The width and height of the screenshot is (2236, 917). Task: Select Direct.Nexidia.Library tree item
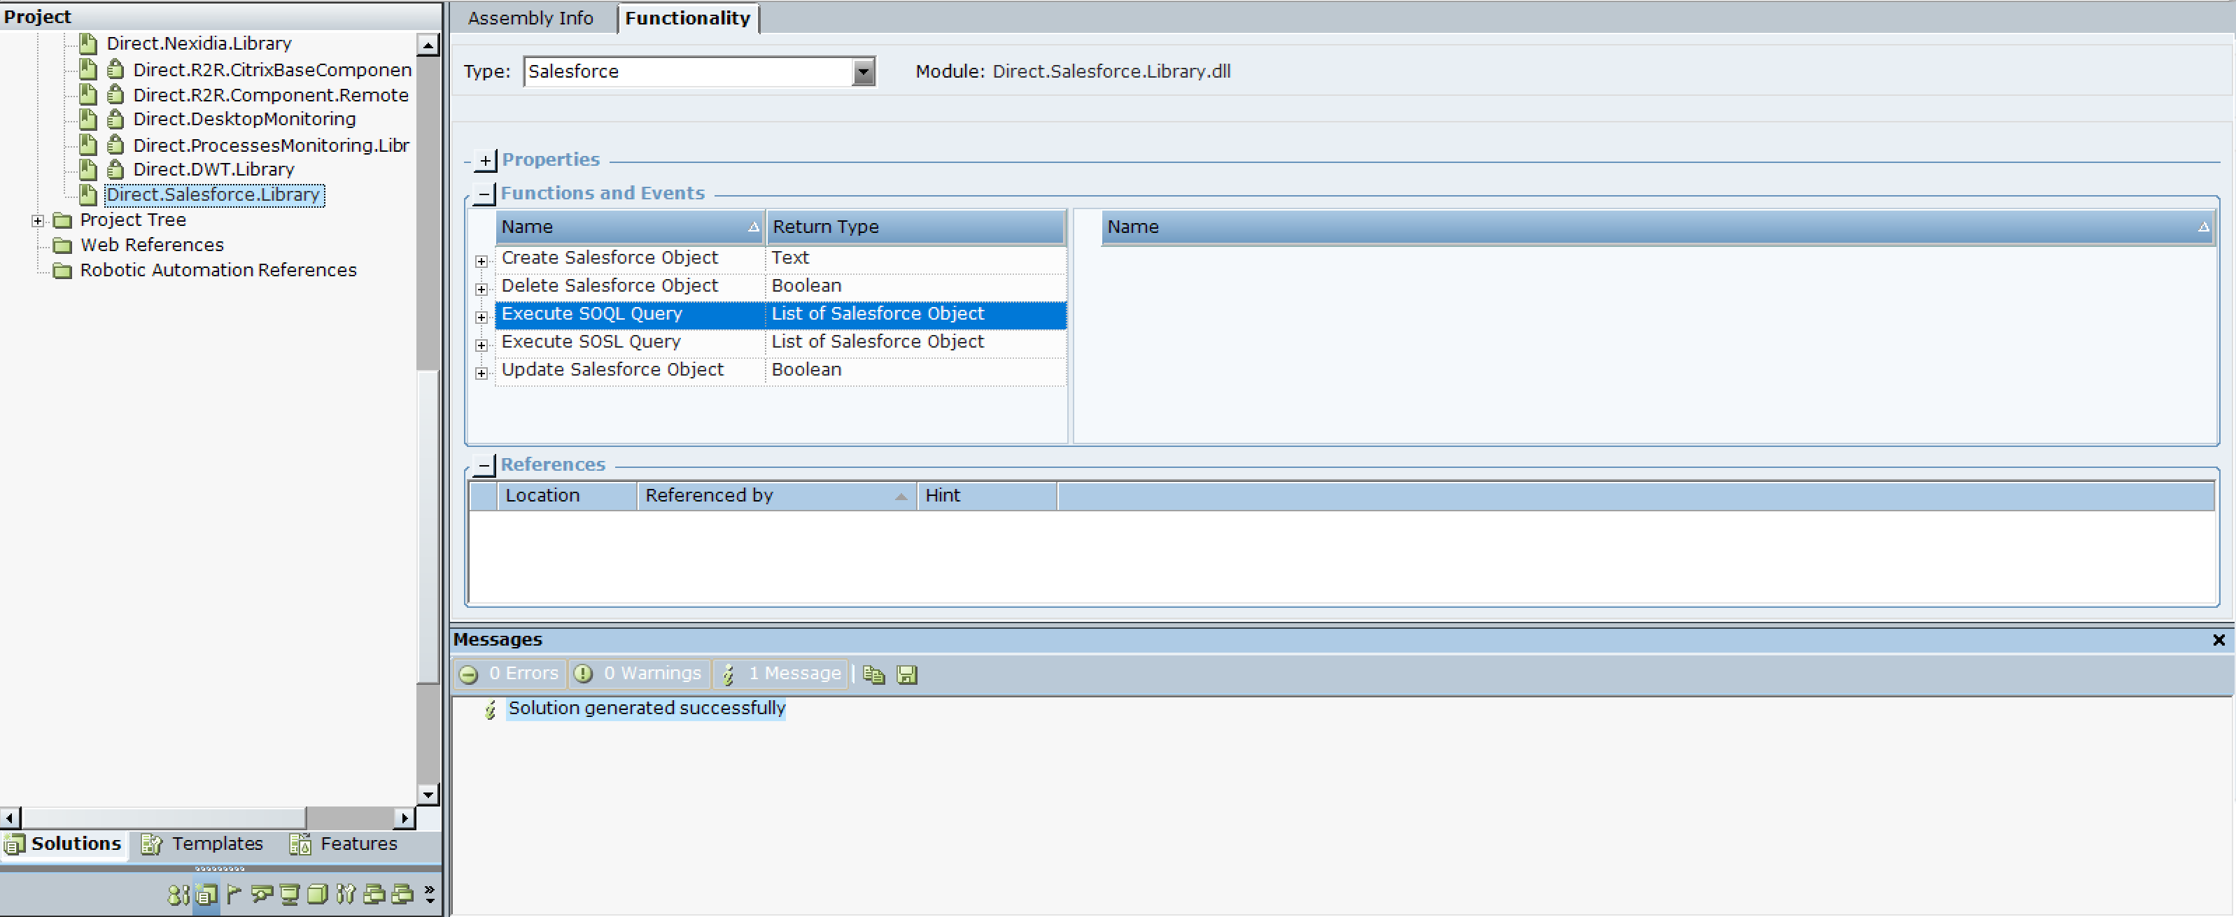click(199, 43)
